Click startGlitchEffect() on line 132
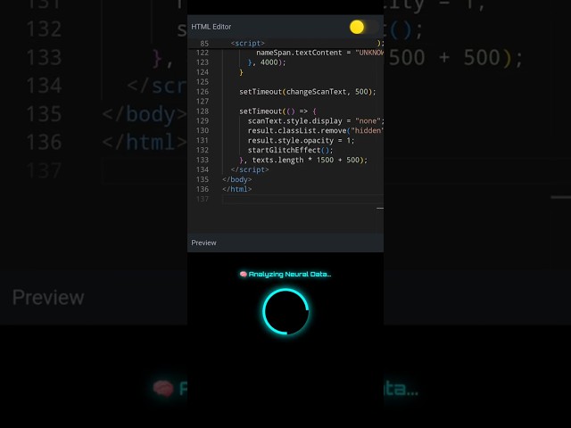 click(x=290, y=151)
